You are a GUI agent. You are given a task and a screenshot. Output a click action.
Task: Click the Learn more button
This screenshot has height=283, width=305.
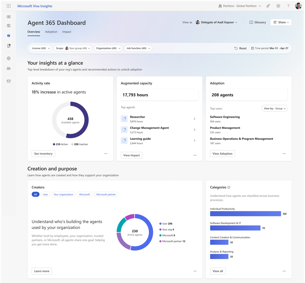point(42,271)
